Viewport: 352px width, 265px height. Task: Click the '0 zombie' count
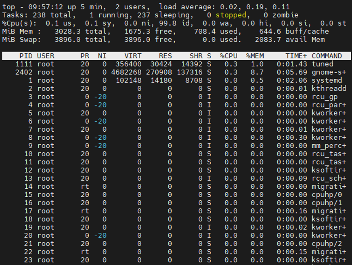[x=281, y=15]
